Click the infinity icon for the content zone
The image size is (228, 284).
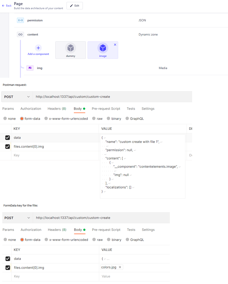(20, 34)
